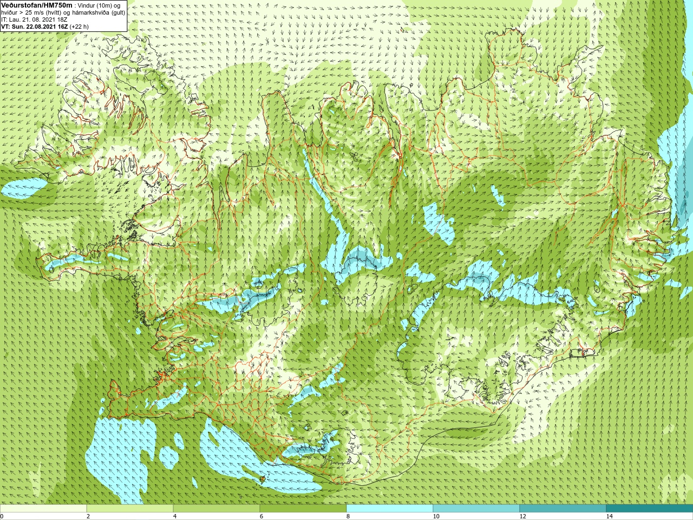The image size is (693, 520).
Task: Click the legend scale value "12"
Action: pyautogui.click(x=522, y=516)
